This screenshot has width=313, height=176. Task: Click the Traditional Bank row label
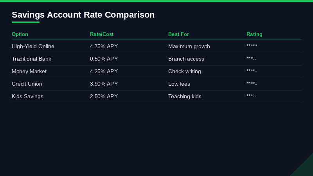point(31,59)
